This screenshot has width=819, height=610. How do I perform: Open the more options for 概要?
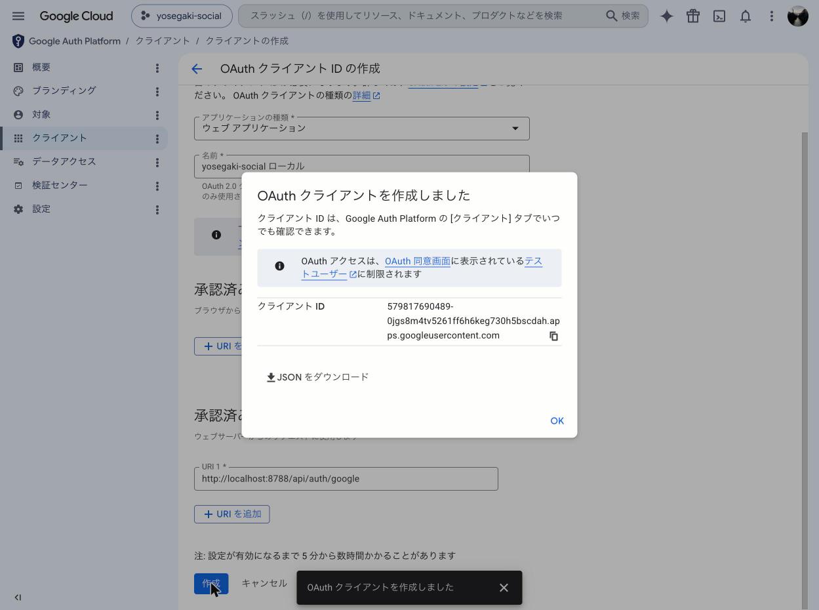(x=157, y=68)
